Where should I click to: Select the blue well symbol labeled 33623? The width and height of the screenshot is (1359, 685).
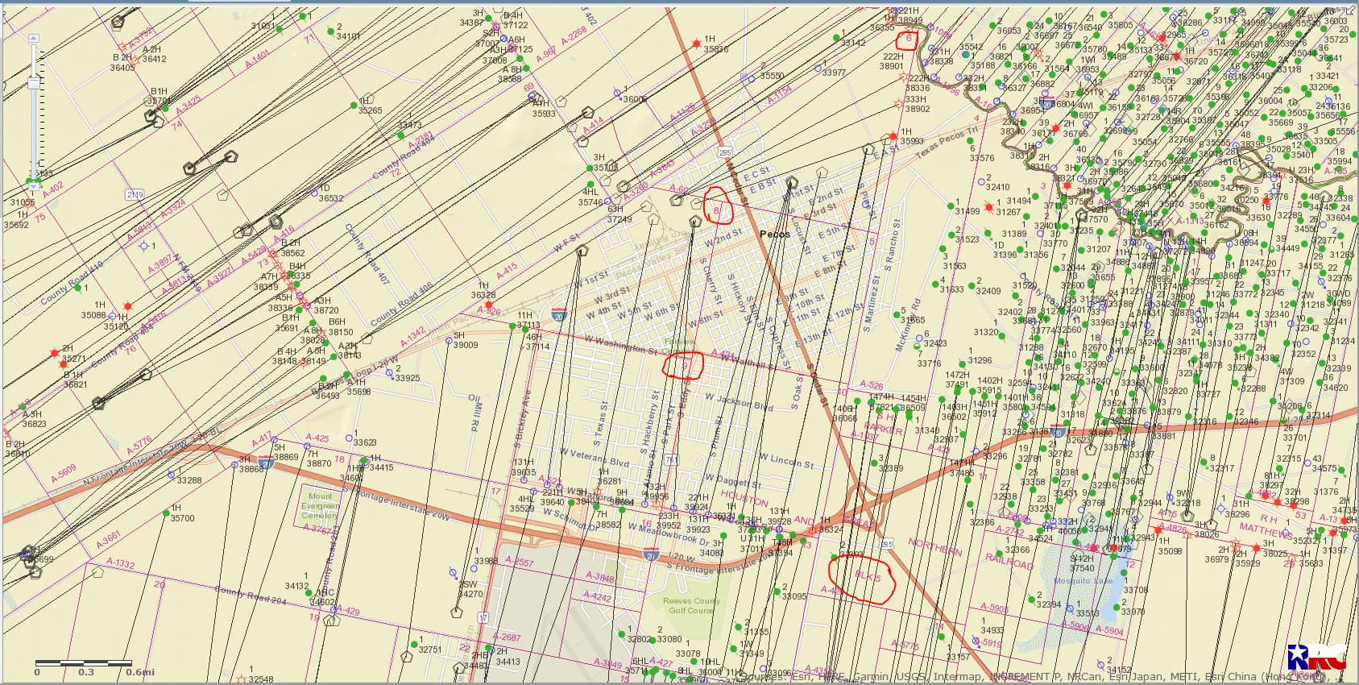point(349,438)
